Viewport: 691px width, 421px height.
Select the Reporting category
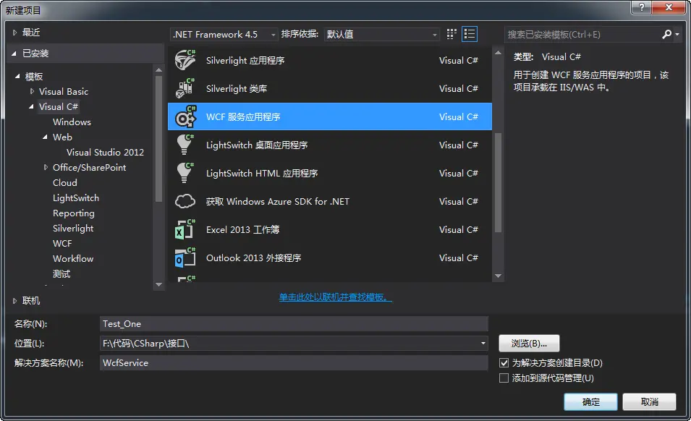74,213
